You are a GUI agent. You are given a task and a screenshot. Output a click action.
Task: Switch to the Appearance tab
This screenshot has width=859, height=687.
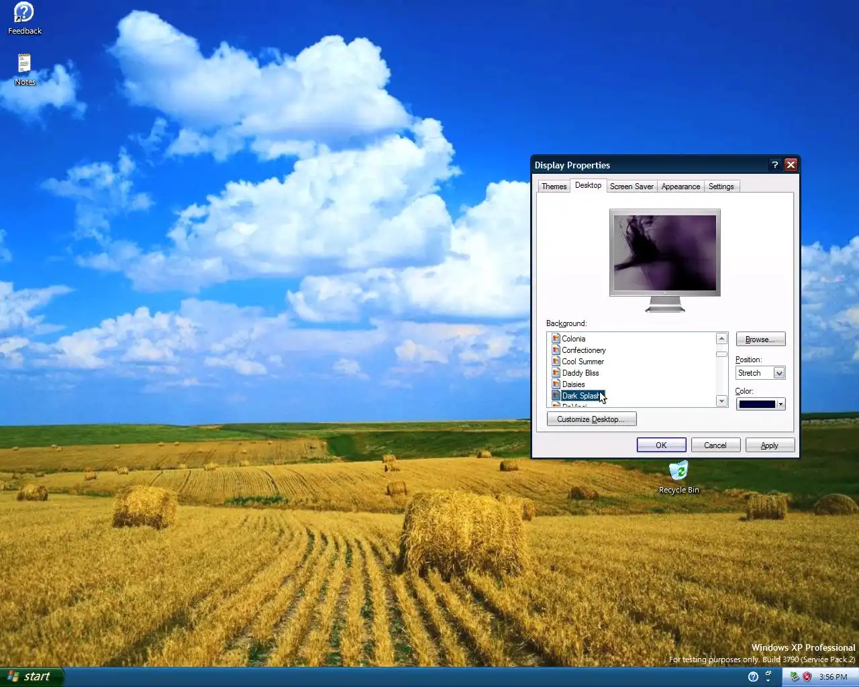[x=680, y=187]
